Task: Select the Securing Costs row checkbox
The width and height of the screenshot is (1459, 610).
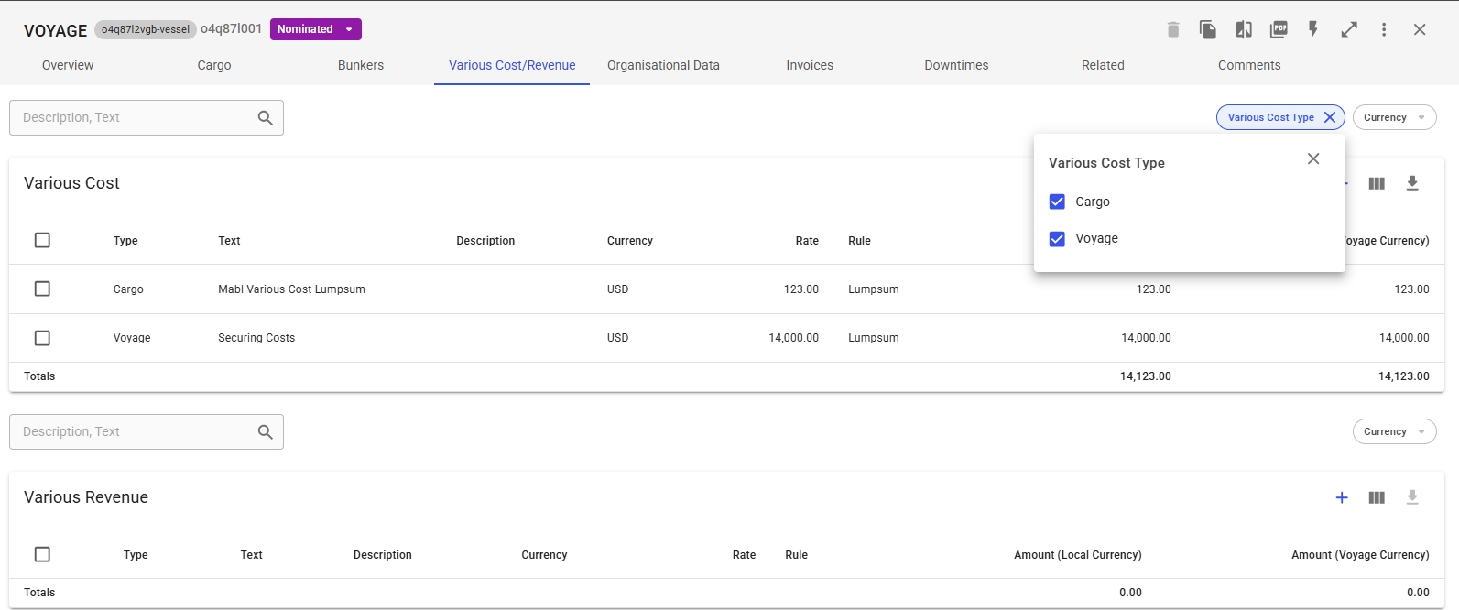Action: (42, 338)
